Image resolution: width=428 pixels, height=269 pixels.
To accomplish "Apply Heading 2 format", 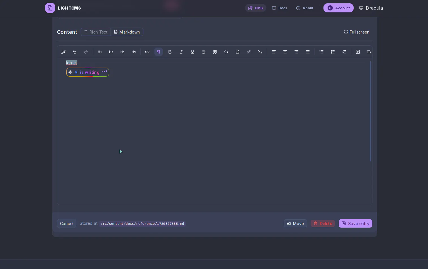I will point(111,52).
